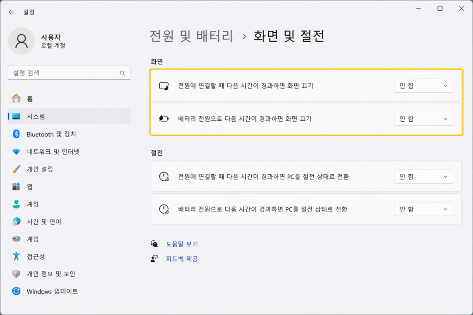The height and width of the screenshot is (315, 473).
Task: Open Windows 업데이트 page
Action: pyautogui.click(x=69, y=291)
